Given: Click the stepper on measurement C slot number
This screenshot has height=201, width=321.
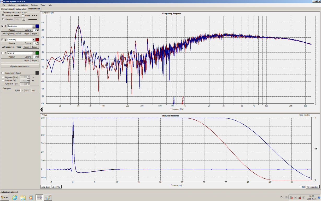Looking at the screenshot, I should pyautogui.click(x=38, y=57).
